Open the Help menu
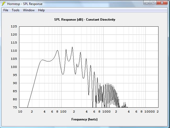Viewport: 170px width, 128px height. pyautogui.click(x=41, y=10)
